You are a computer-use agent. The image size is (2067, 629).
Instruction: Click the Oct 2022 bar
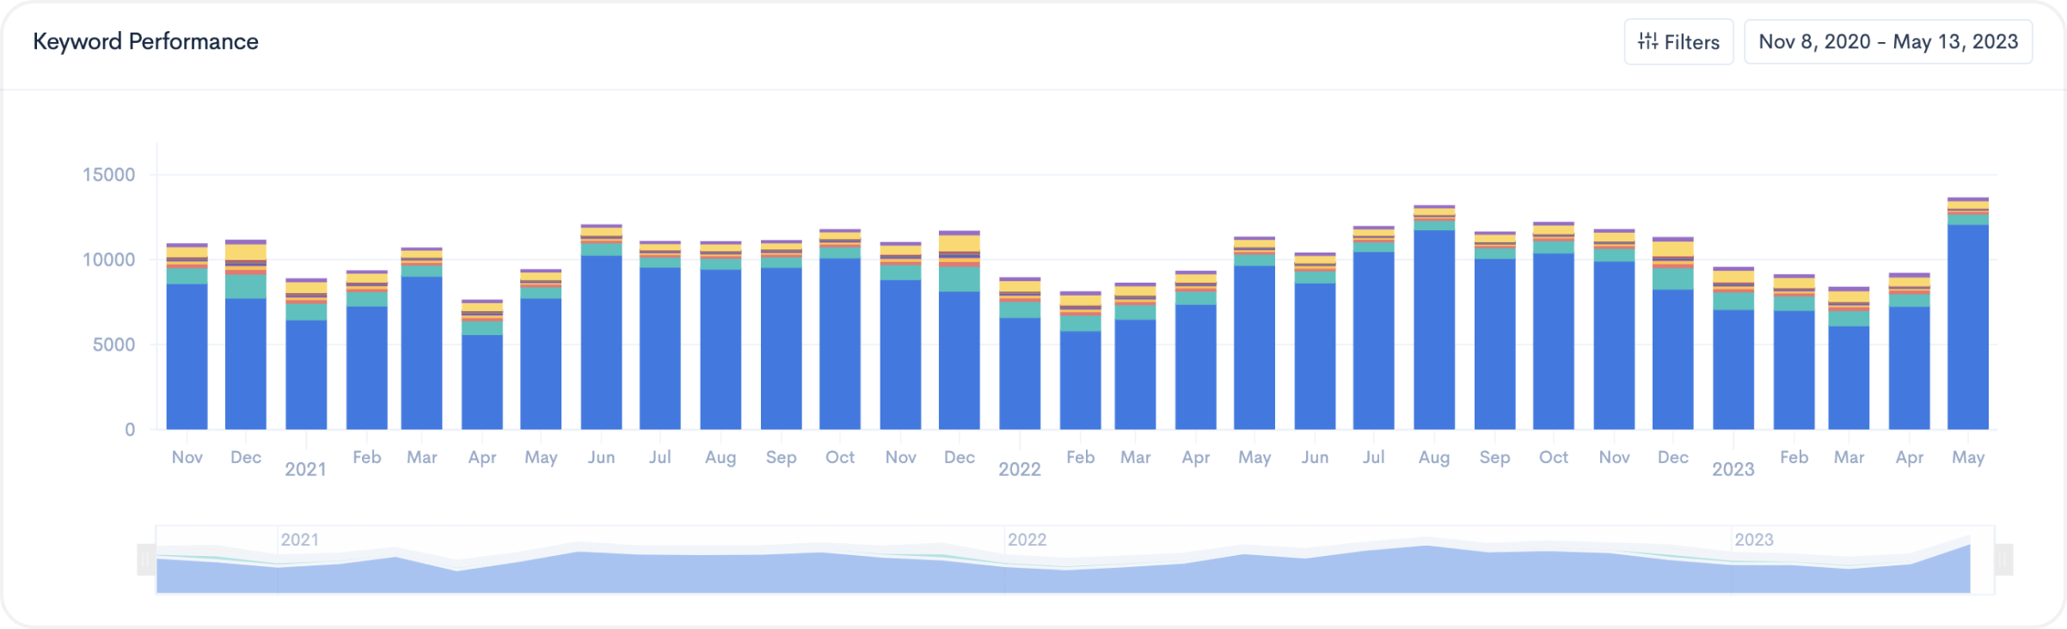click(x=1554, y=326)
